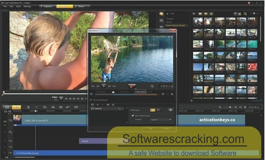Play the project in main preview

click(x=61, y=98)
